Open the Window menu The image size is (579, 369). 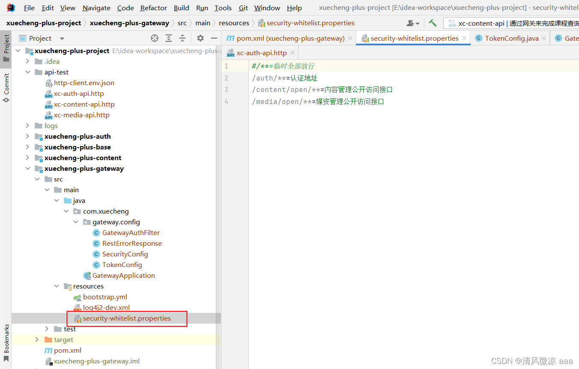[267, 8]
